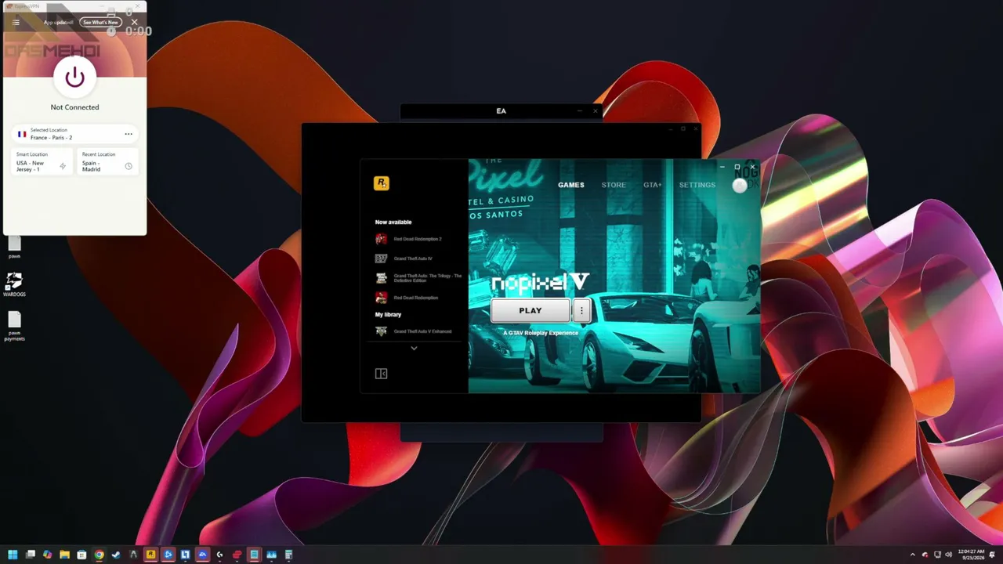
Task: Click the ExpressVPN power connect button
Action: (74, 77)
